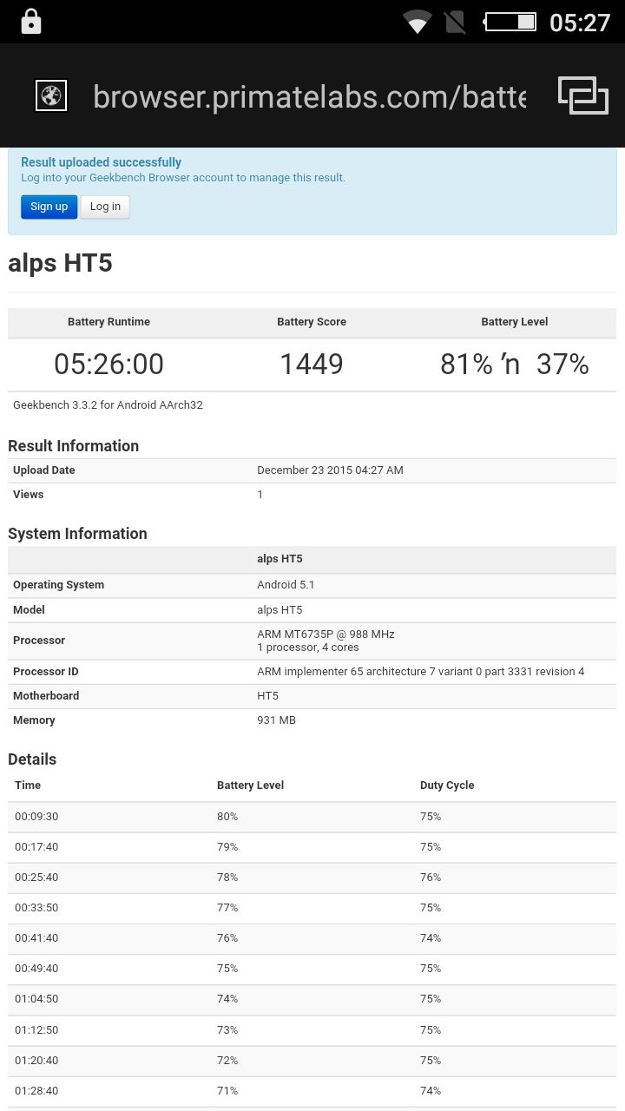625x1111 pixels.
Task: Tap the Time column header
Action: (28, 786)
